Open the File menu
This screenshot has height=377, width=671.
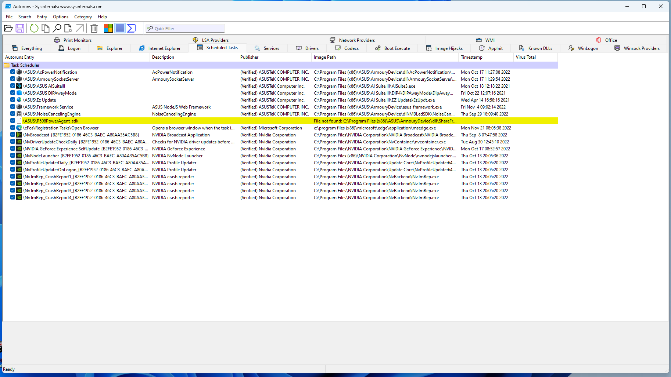(x=9, y=17)
